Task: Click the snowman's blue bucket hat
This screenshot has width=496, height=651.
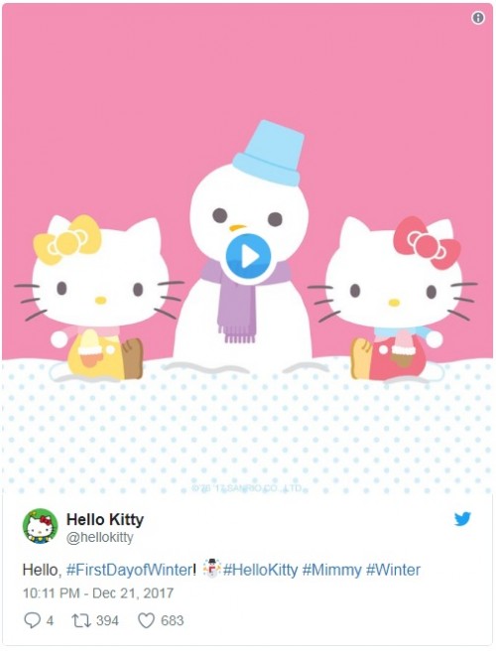Action: tap(269, 153)
